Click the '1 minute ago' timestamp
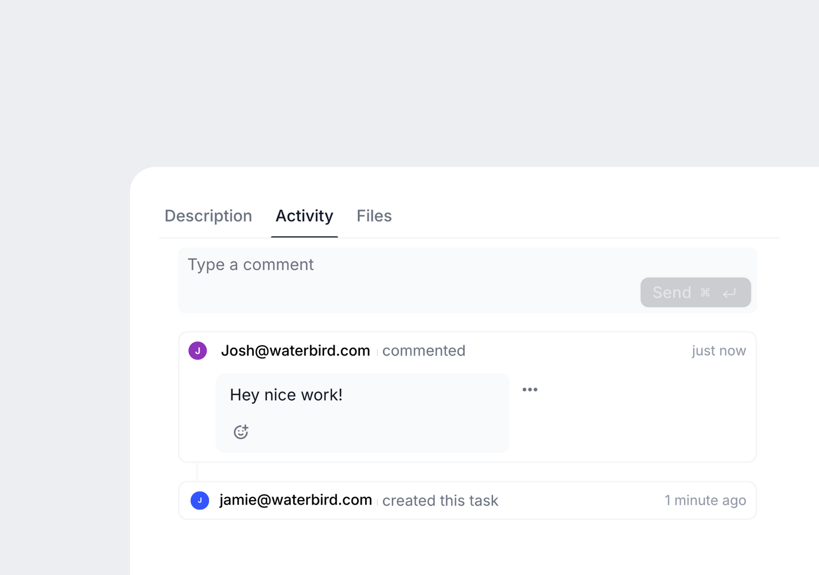 [705, 500]
